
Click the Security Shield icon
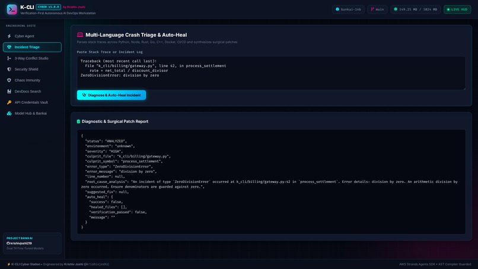(x=9, y=69)
